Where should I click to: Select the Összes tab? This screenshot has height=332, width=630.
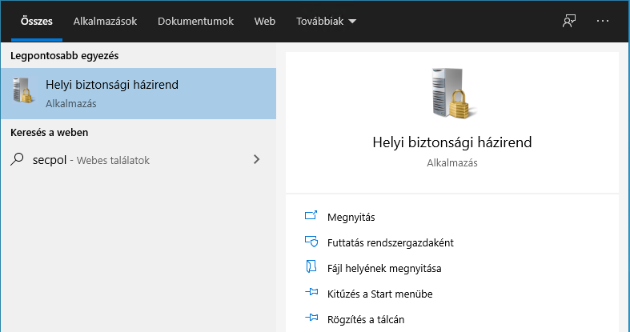click(31, 22)
